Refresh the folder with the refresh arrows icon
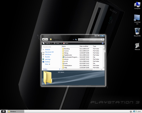142x113 pixels. pos(76,40)
